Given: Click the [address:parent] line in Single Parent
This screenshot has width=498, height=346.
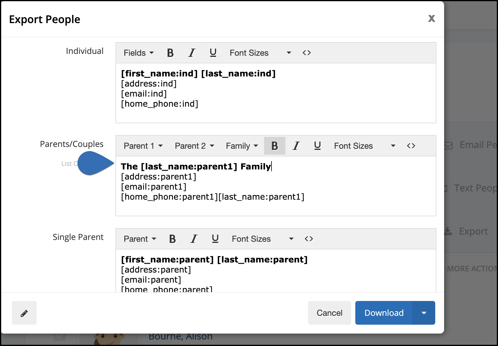Looking at the screenshot, I should [156, 270].
